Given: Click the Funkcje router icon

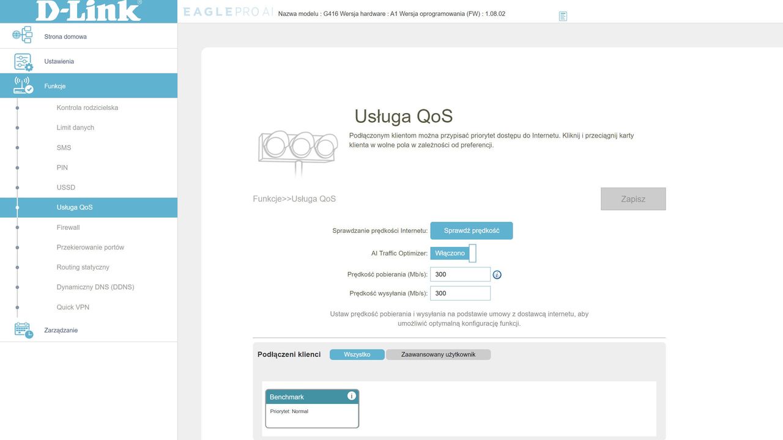Looking at the screenshot, I should coord(23,86).
